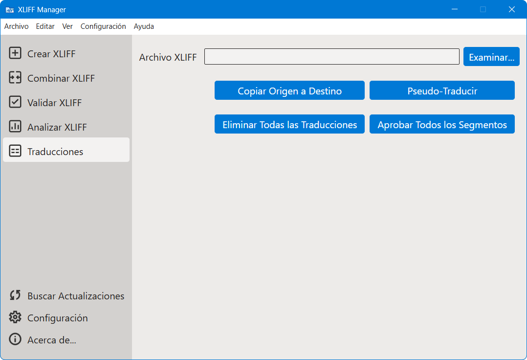The height and width of the screenshot is (360, 527).
Task: Click the Acerca de info icon
Action: (x=15, y=339)
